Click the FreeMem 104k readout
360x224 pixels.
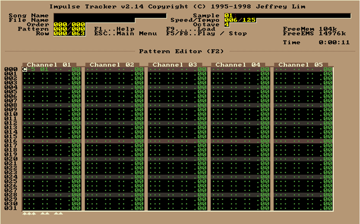tap(310, 29)
